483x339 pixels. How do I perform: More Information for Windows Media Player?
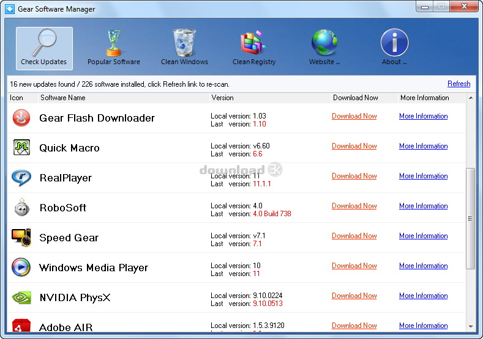(x=423, y=266)
